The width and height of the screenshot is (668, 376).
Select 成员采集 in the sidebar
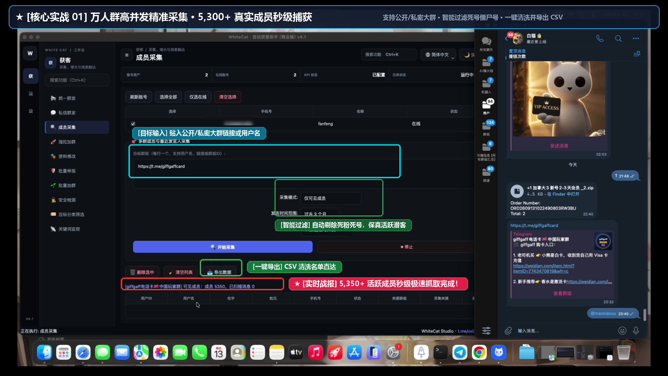(x=77, y=127)
